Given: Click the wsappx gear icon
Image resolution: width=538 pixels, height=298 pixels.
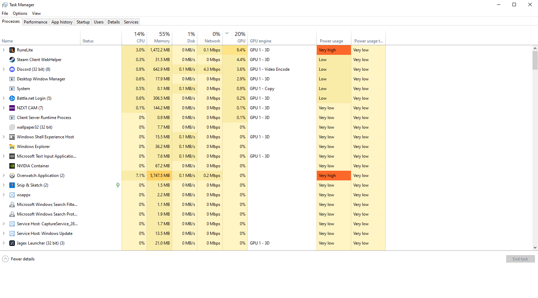Looking at the screenshot, I should pyautogui.click(x=12, y=195).
